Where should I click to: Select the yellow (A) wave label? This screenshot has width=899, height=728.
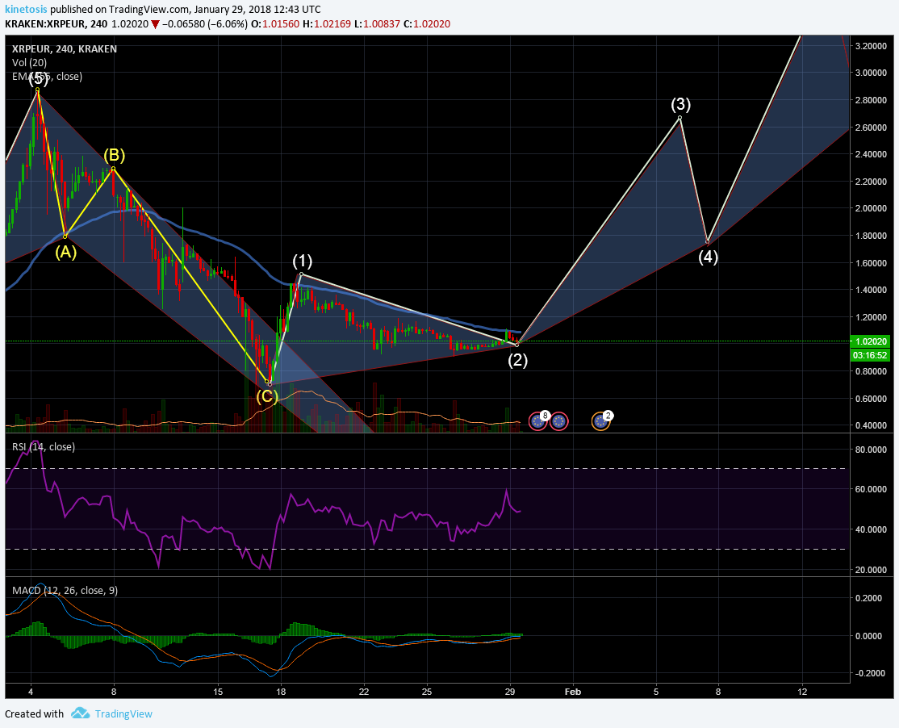66,252
